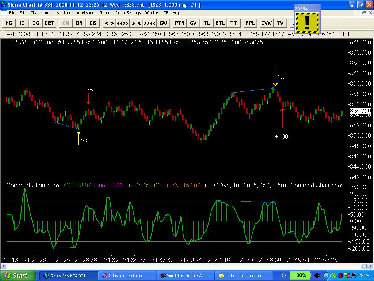Open the CB menu
The height and width of the screenshot is (281, 374).
pos(166,13)
